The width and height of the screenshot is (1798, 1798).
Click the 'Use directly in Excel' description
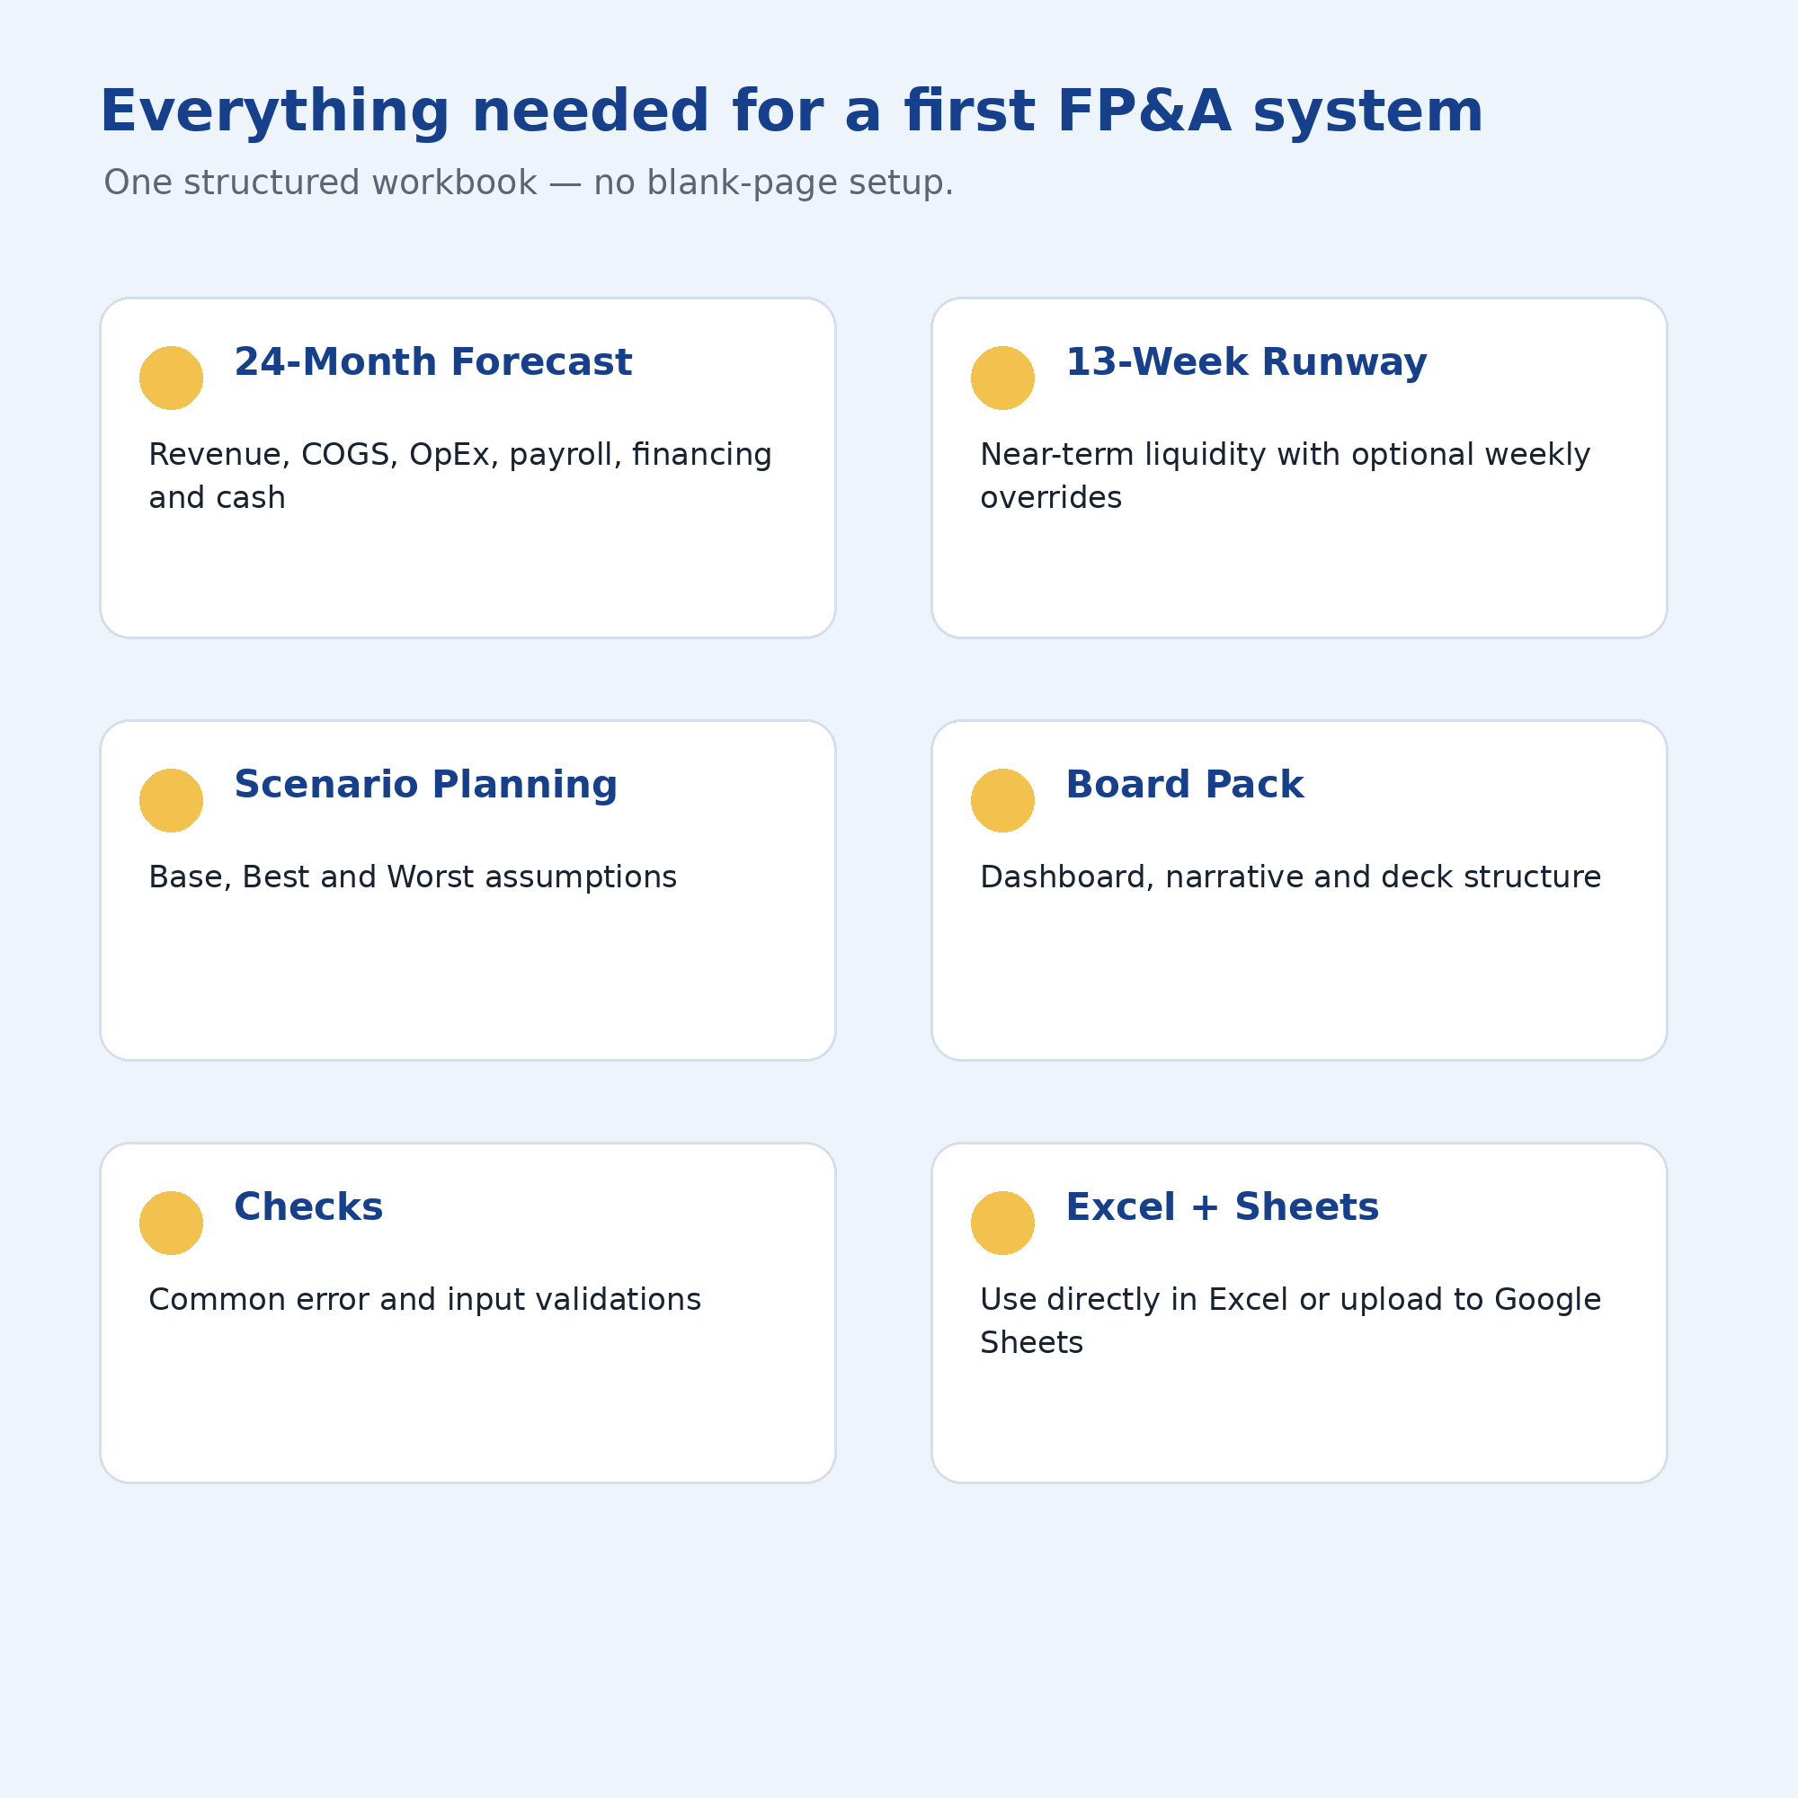1291,1322
